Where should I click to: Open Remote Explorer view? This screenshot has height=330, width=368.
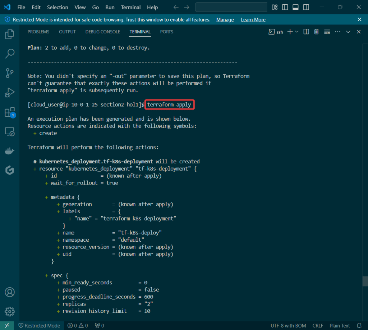tap(10, 132)
